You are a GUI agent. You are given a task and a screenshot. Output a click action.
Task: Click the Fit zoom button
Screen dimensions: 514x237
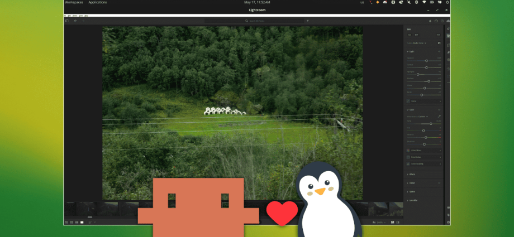(x=374, y=223)
